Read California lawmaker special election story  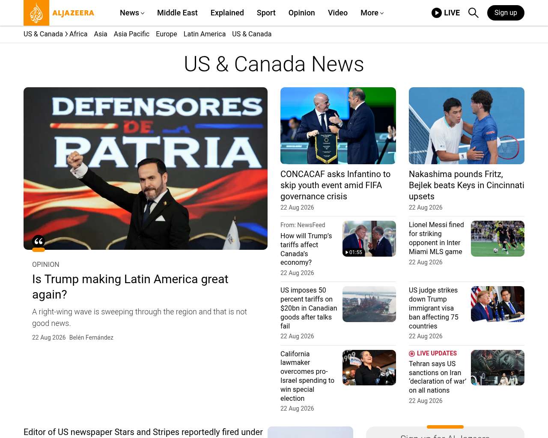click(307, 376)
